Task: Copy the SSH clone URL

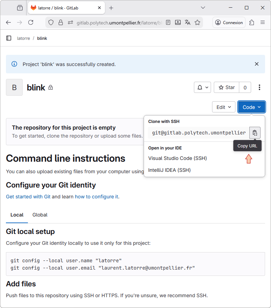Action: tap(255, 133)
